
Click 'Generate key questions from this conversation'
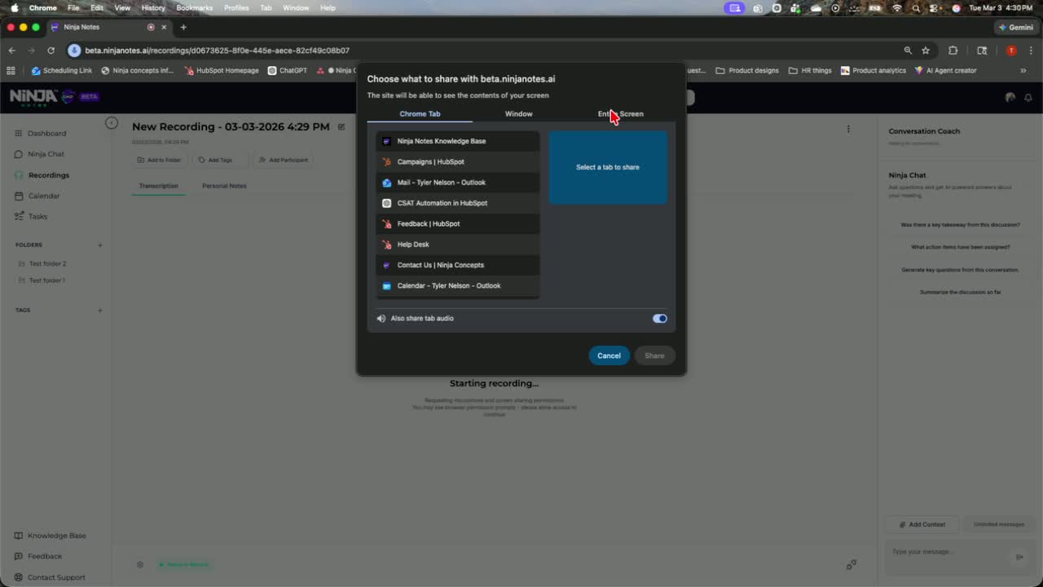(x=960, y=270)
